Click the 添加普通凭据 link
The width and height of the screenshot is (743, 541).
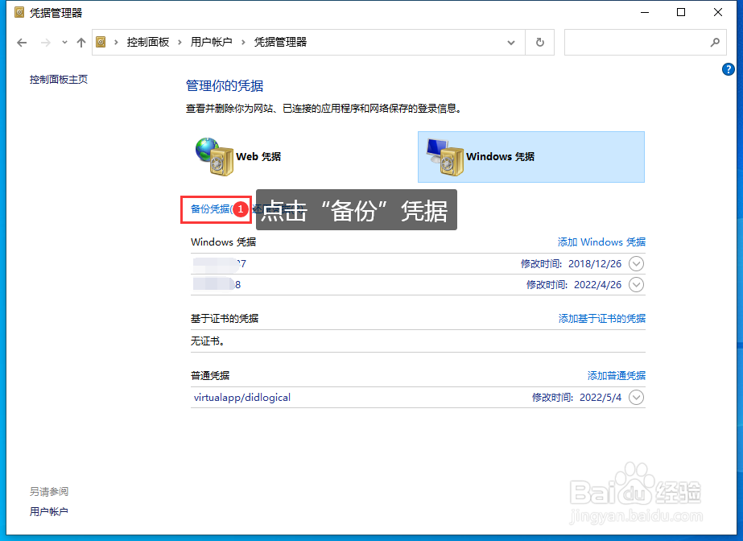615,374
